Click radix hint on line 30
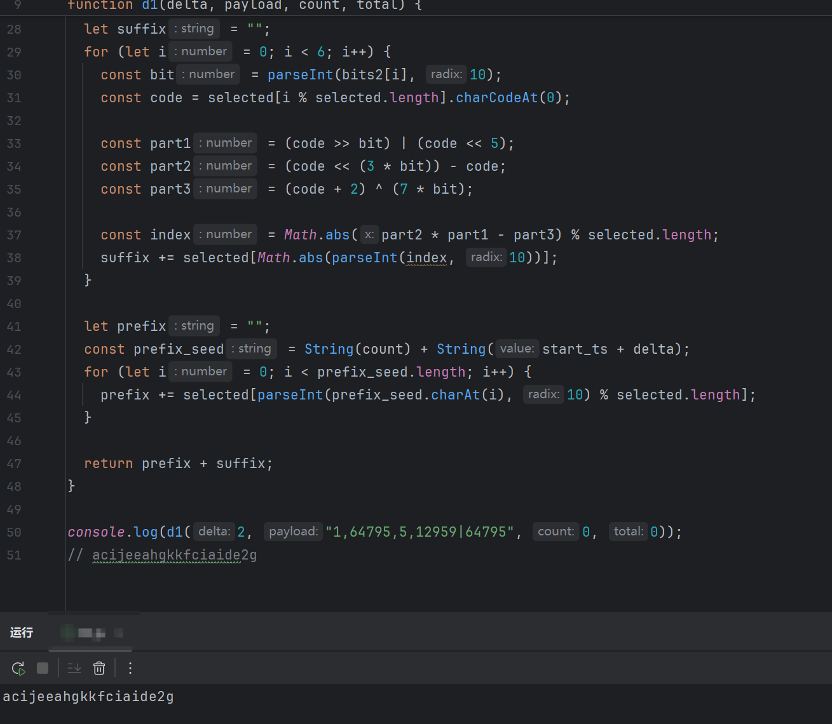This screenshot has width=832, height=724. [x=446, y=74]
